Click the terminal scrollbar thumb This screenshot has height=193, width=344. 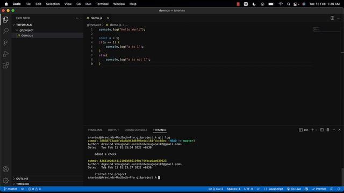(342, 177)
